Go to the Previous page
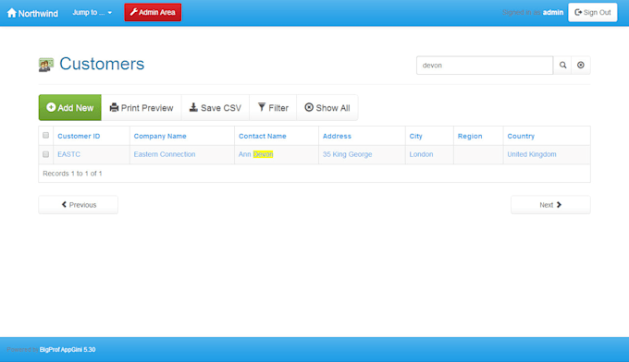This screenshot has height=362, width=629. [79, 205]
